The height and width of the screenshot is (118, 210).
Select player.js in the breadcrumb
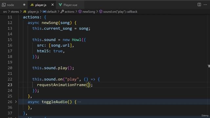[33, 12]
